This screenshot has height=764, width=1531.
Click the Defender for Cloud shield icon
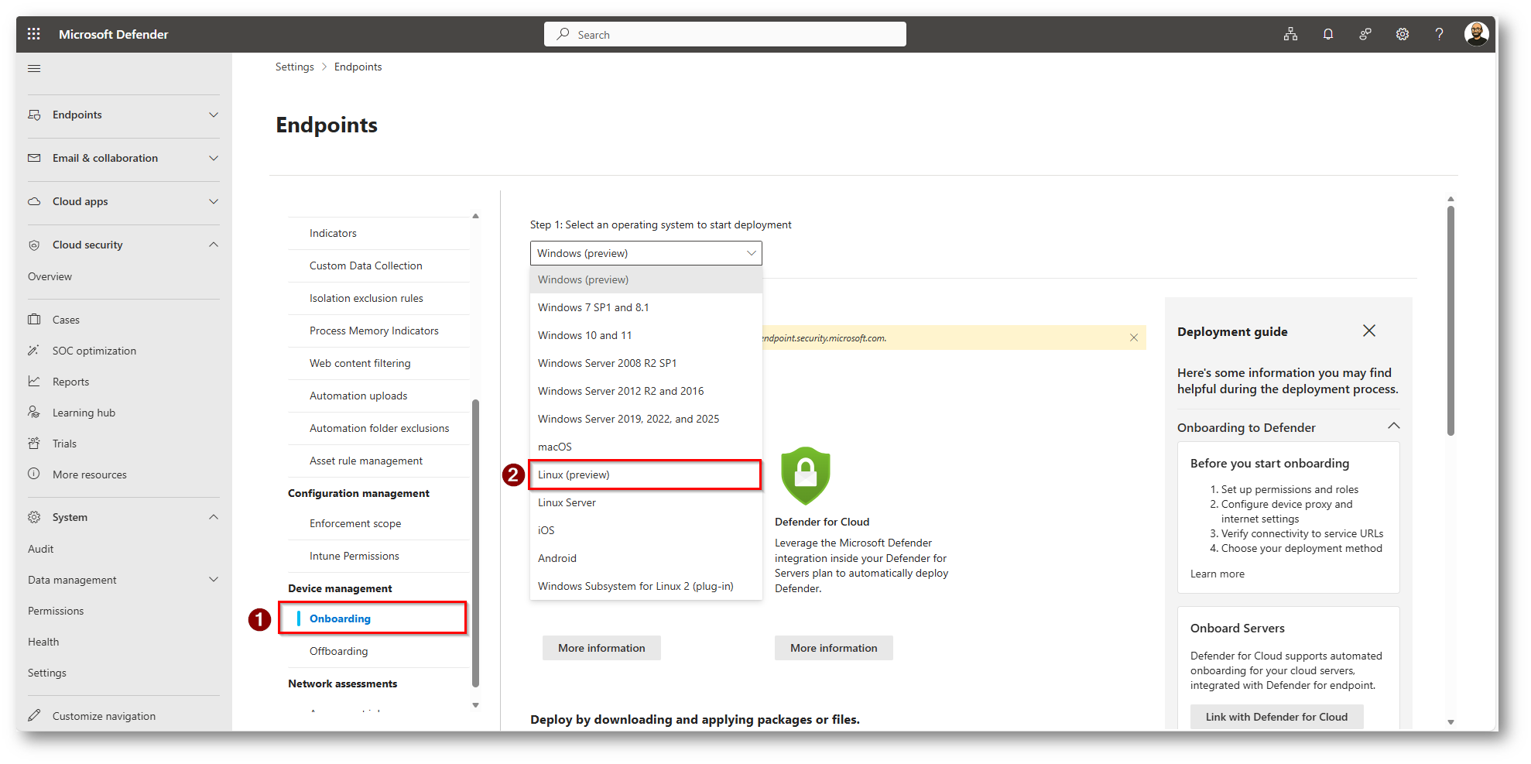(805, 475)
